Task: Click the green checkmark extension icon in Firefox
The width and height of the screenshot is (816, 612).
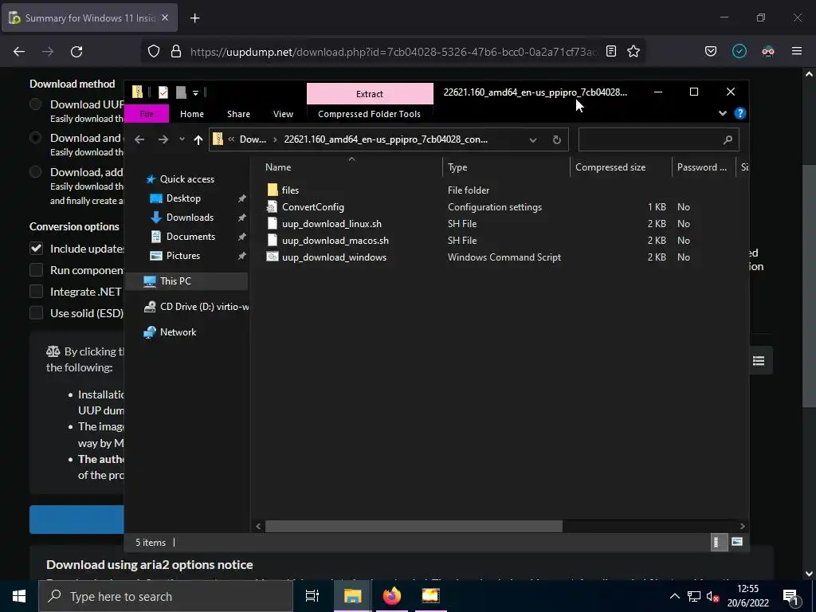Action: pyautogui.click(x=739, y=51)
